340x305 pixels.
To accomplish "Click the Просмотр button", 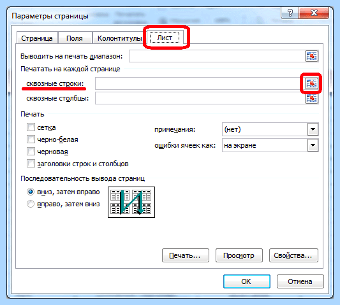I will (x=239, y=255).
